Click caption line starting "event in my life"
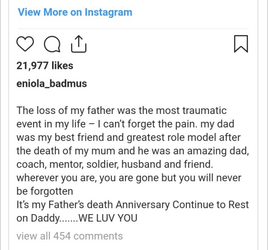268x250 pixels. coord(125,124)
